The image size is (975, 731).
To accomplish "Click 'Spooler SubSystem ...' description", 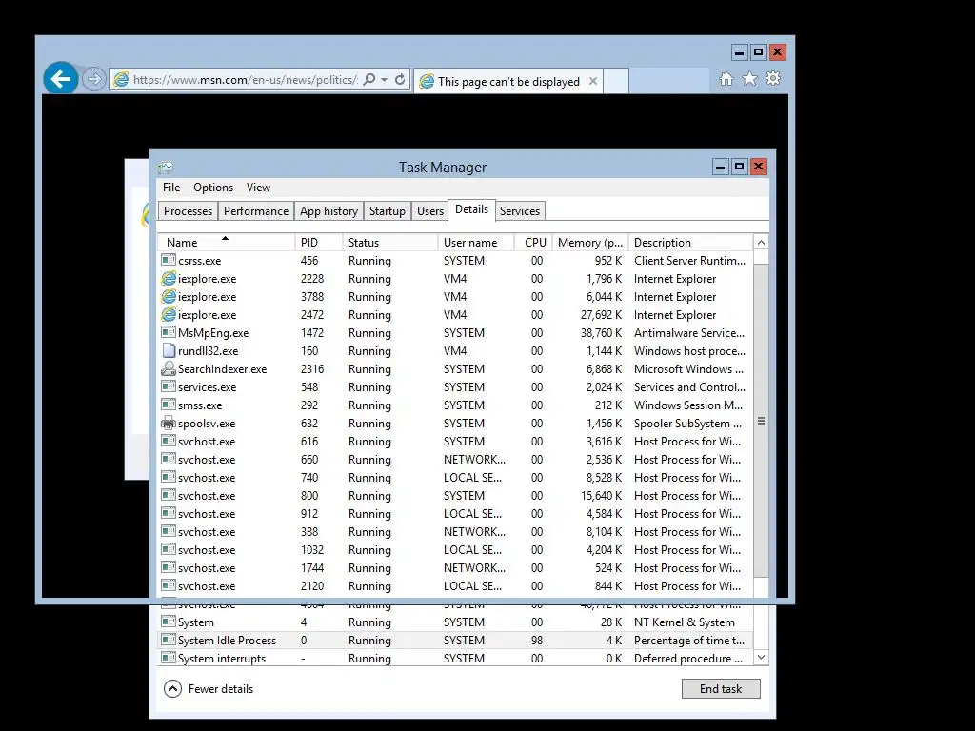I will tap(687, 424).
